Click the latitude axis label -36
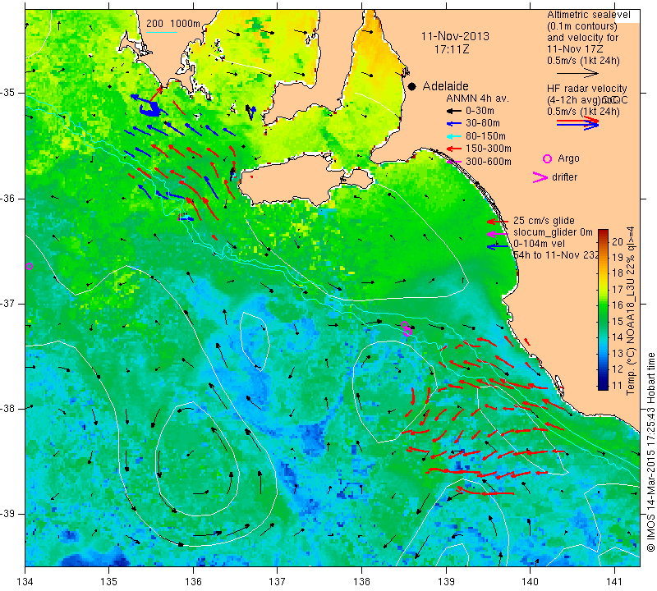The image size is (657, 591). [8, 198]
